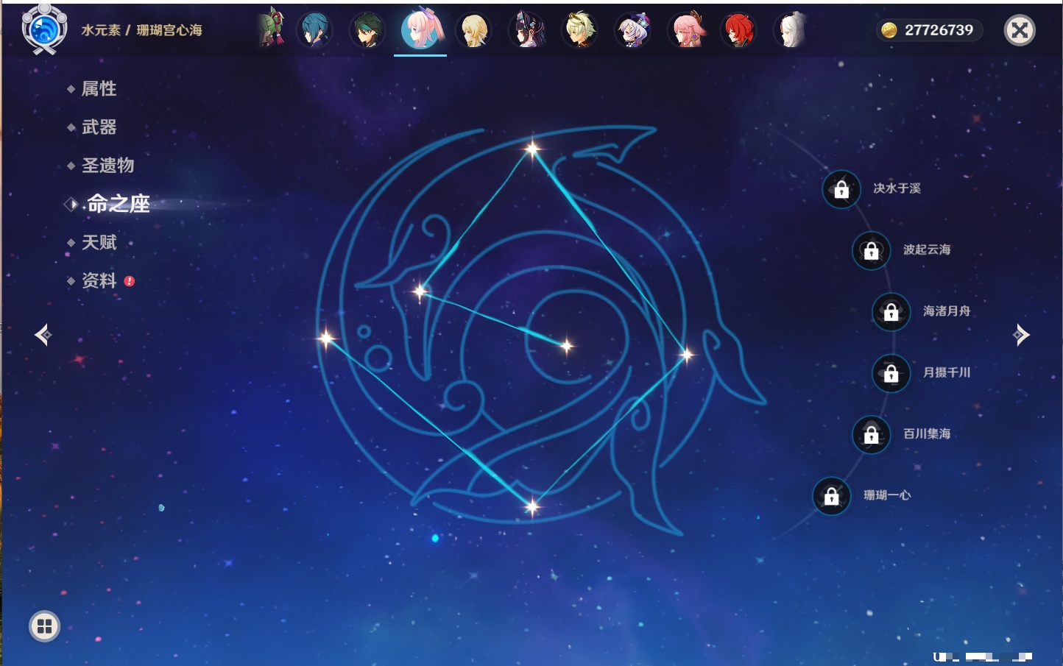Image resolution: width=1063 pixels, height=666 pixels.
Task: Click the center star inside the spiral
Action: [x=566, y=345]
